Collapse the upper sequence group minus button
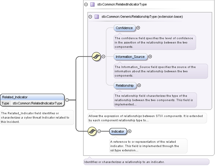 coord(103,56)
